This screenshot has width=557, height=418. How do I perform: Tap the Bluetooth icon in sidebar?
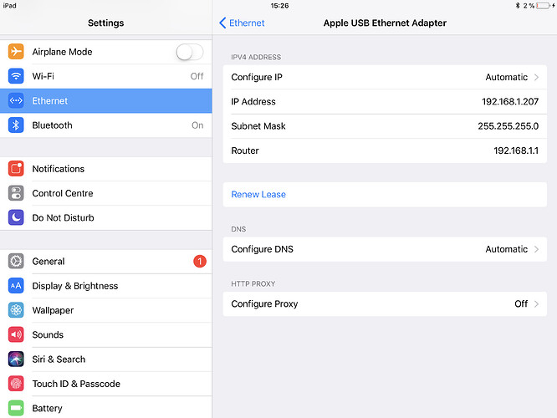click(x=16, y=125)
